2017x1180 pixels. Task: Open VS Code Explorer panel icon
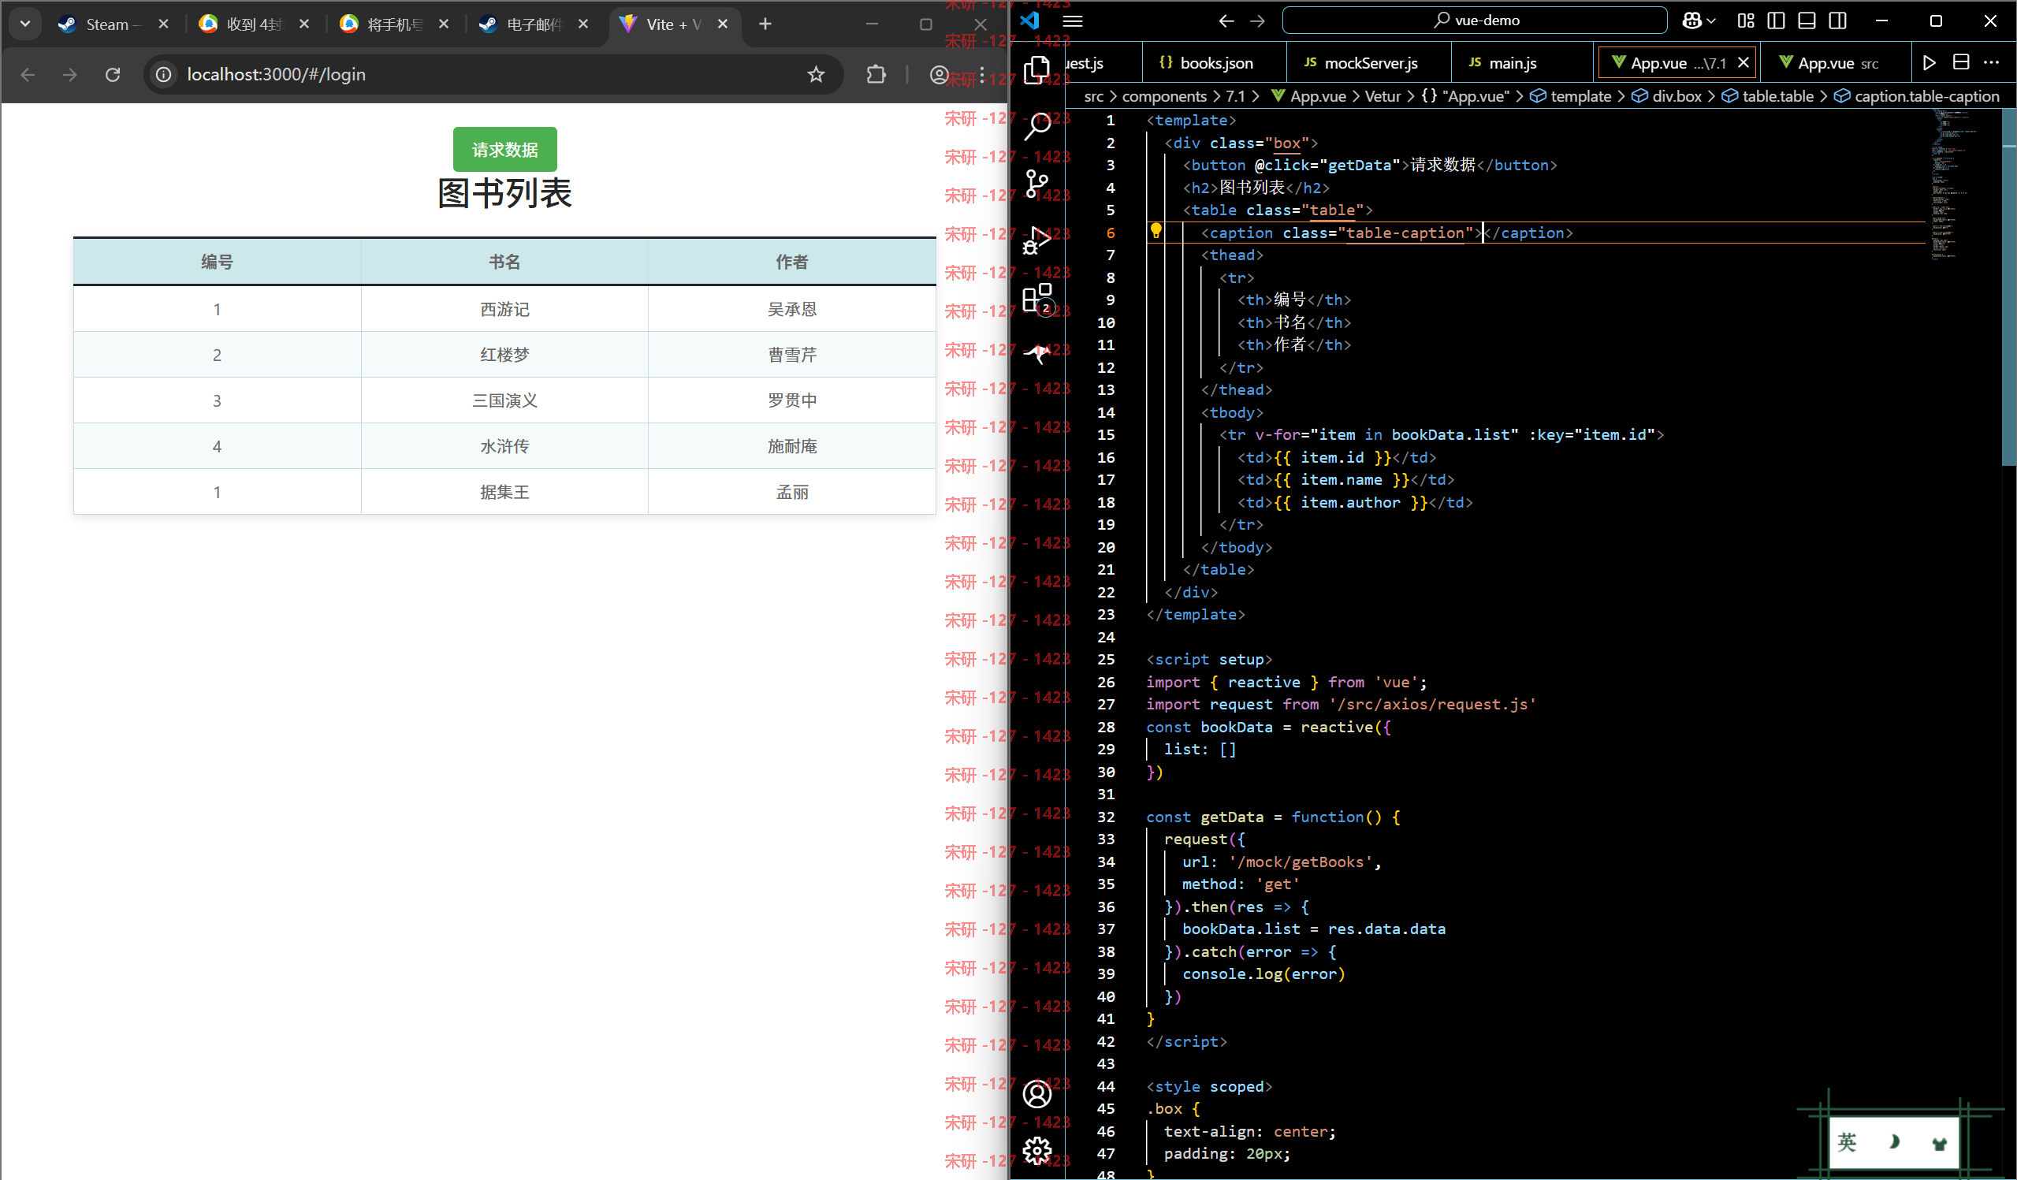click(1036, 69)
